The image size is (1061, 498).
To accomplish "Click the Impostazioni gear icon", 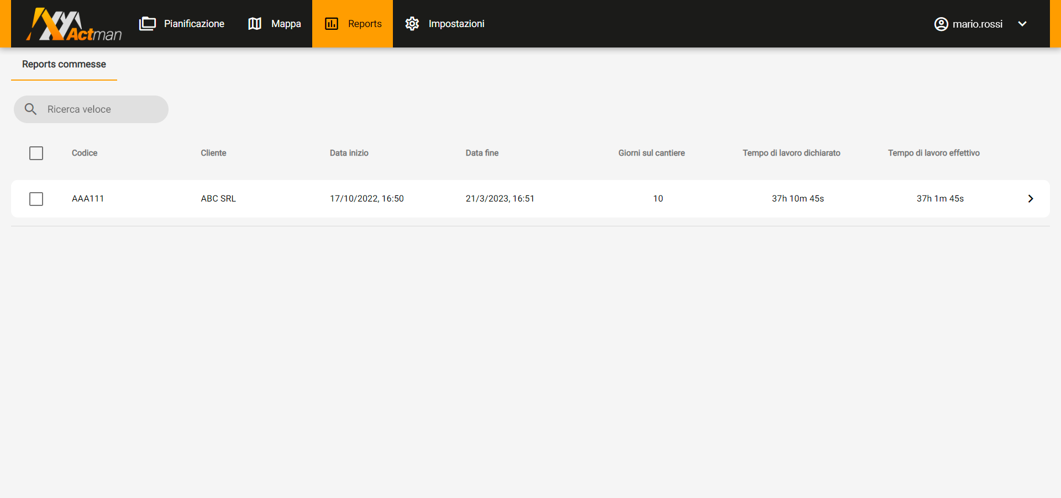I will pos(412,24).
